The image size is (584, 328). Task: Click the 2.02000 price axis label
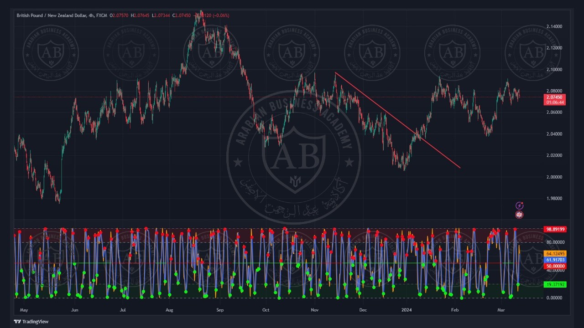pyautogui.click(x=554, y=155)
